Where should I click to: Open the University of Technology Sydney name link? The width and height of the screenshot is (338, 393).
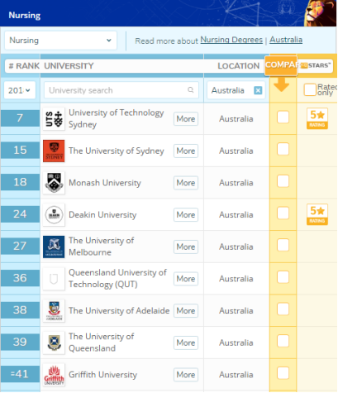click(117, 118)
